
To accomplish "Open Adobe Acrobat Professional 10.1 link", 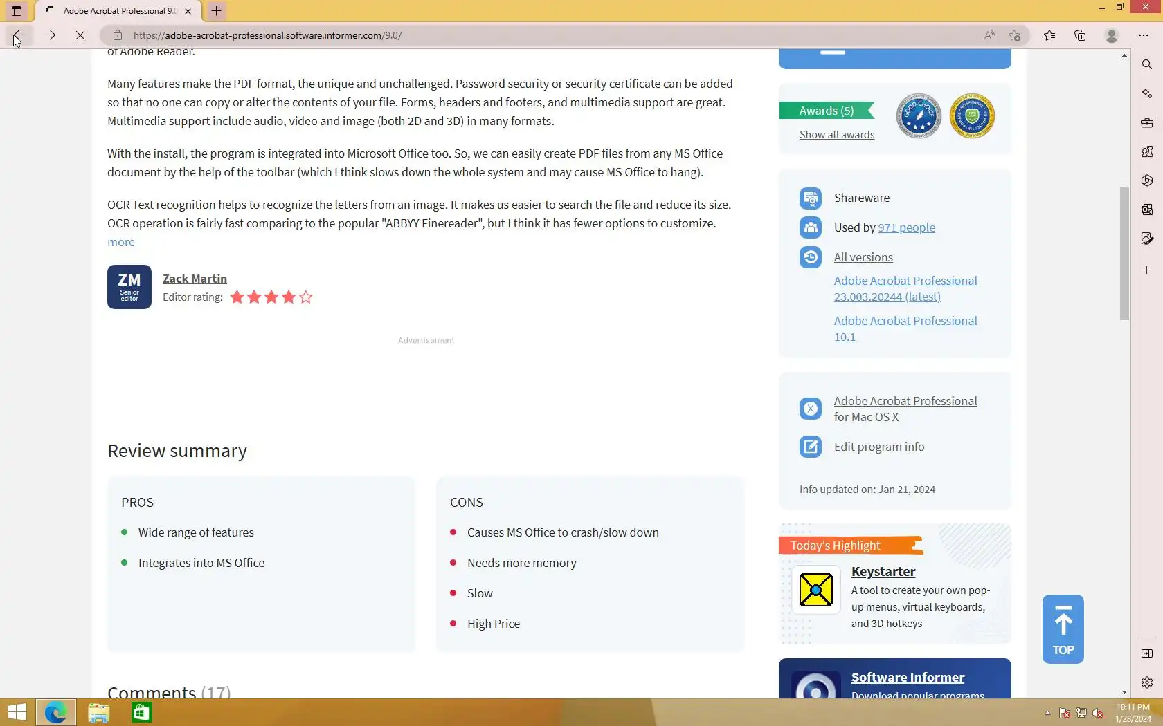I will [x=905, y=329].
